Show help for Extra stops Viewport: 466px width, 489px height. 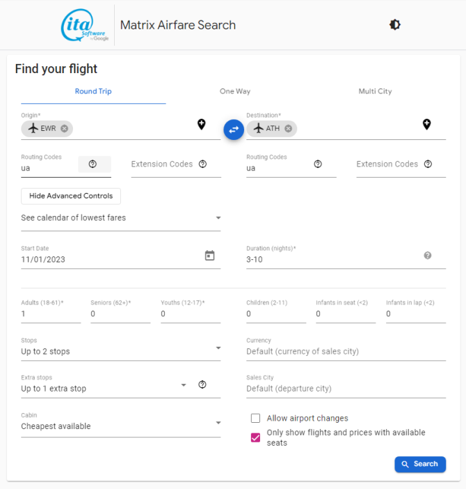coord(202,385)
